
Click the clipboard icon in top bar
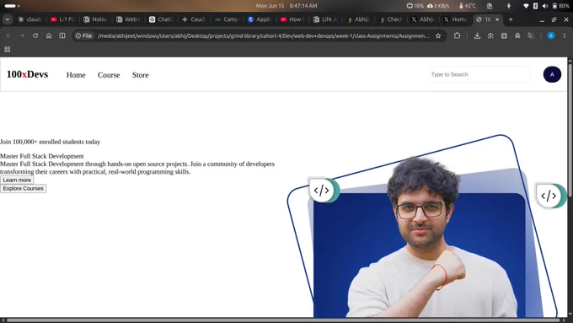[x=490, y=6]
